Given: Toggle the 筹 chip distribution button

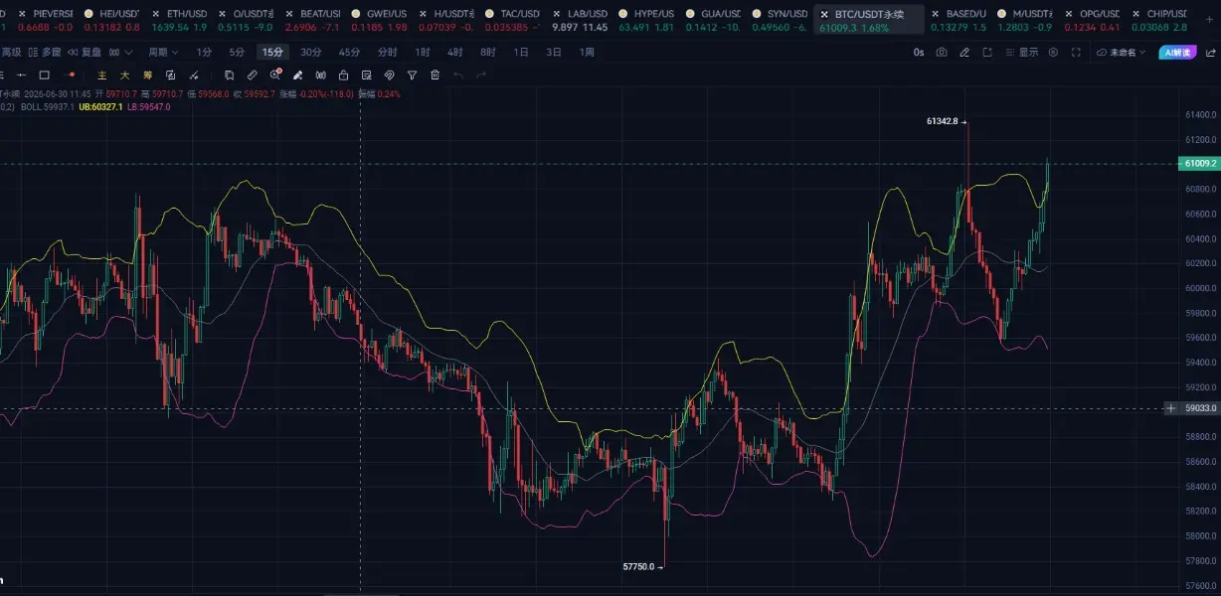Looking at the screenshot, I should click(147, 74).
